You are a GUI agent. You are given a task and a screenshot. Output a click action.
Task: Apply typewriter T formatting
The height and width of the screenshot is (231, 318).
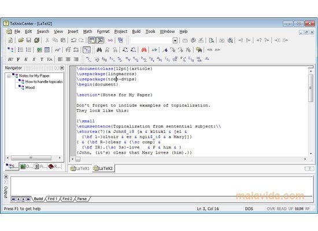(x=42, y=59)
